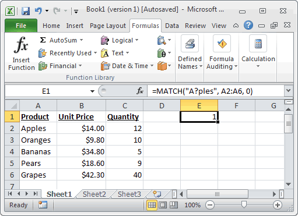Open the Redo history dropdown arrow
This screenshot has height=216, width=298.
click(x=65, y=10)
